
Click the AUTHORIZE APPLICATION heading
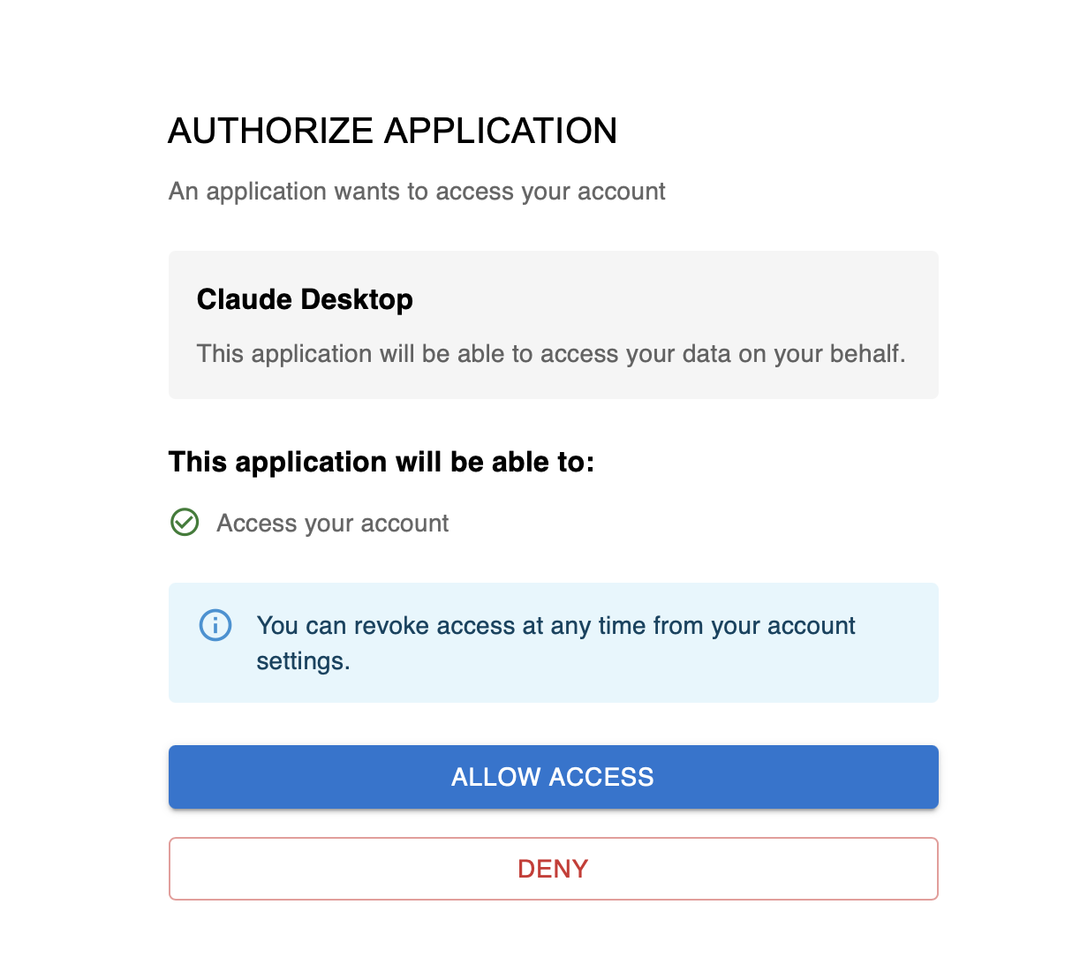click(393, 130)
